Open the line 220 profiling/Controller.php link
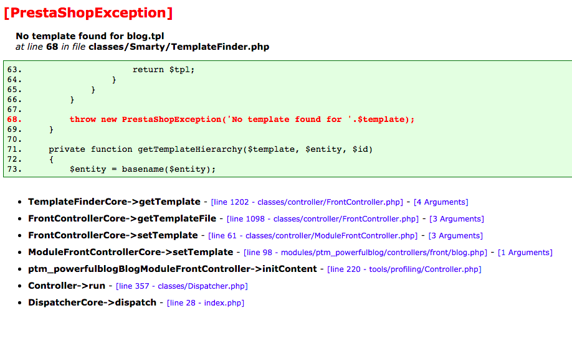Image resolution: width=572 pixels, height=341 pixels. pos(404,269)
